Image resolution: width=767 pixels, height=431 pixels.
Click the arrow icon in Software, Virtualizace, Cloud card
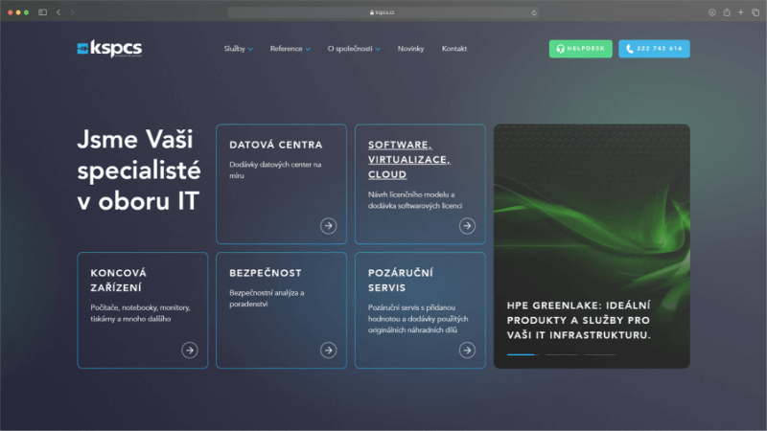point(467,226)
